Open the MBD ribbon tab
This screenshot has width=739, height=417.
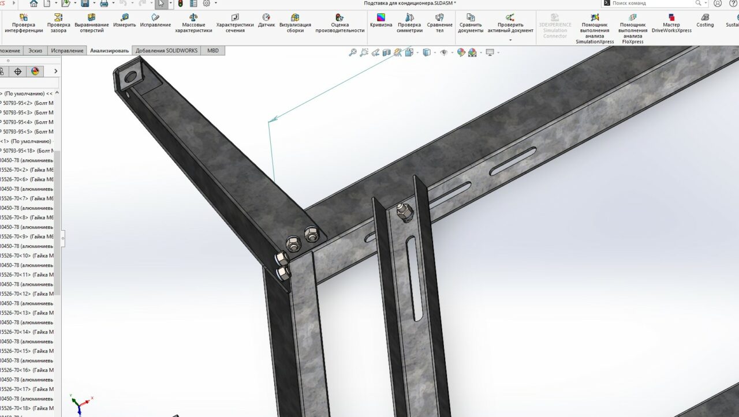(213, 50)
